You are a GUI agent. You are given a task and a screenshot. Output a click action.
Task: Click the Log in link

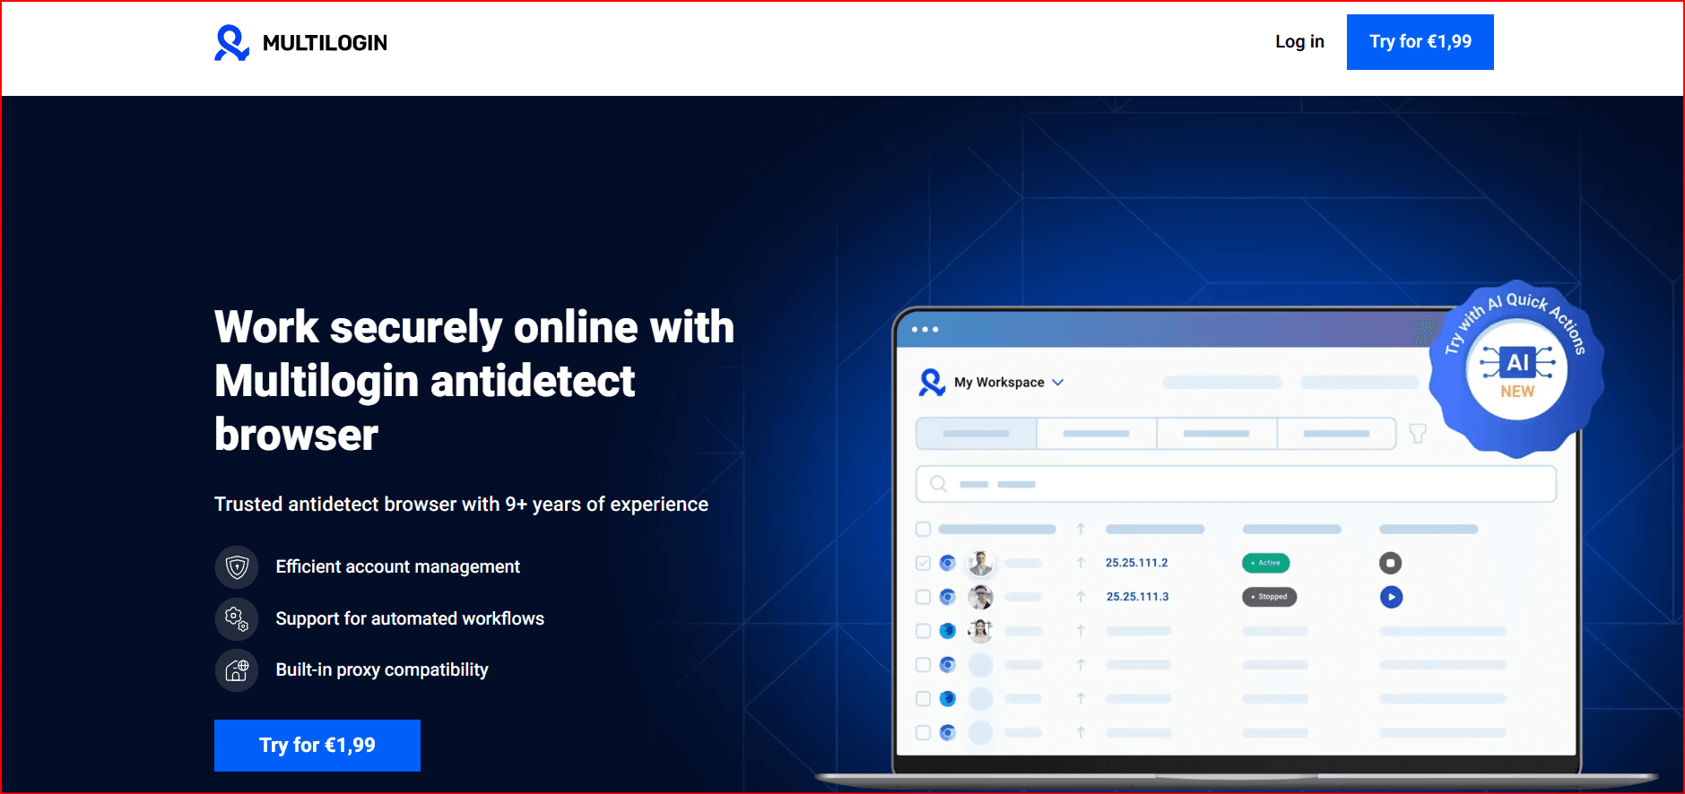[x=1299, y=42]
